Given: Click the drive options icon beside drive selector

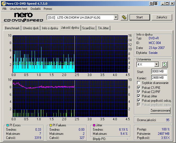Looking at the screenshot, I should click(124, 17).
